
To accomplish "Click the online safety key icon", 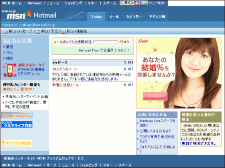I will pos(3,143).
